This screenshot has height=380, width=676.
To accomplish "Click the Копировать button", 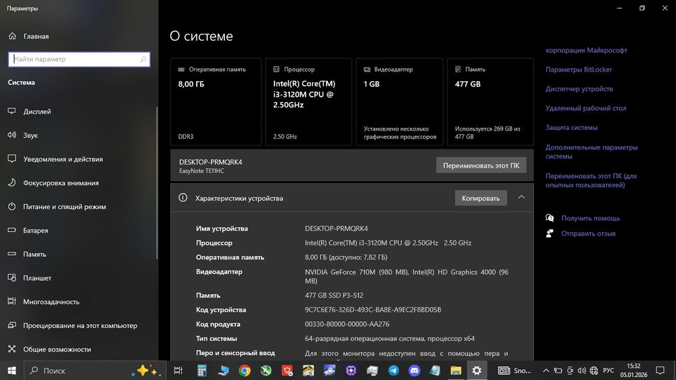I will pyautogui.click(x=481, y=198).
